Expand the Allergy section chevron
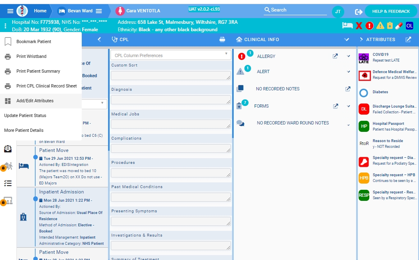 (x=348, y=56)
